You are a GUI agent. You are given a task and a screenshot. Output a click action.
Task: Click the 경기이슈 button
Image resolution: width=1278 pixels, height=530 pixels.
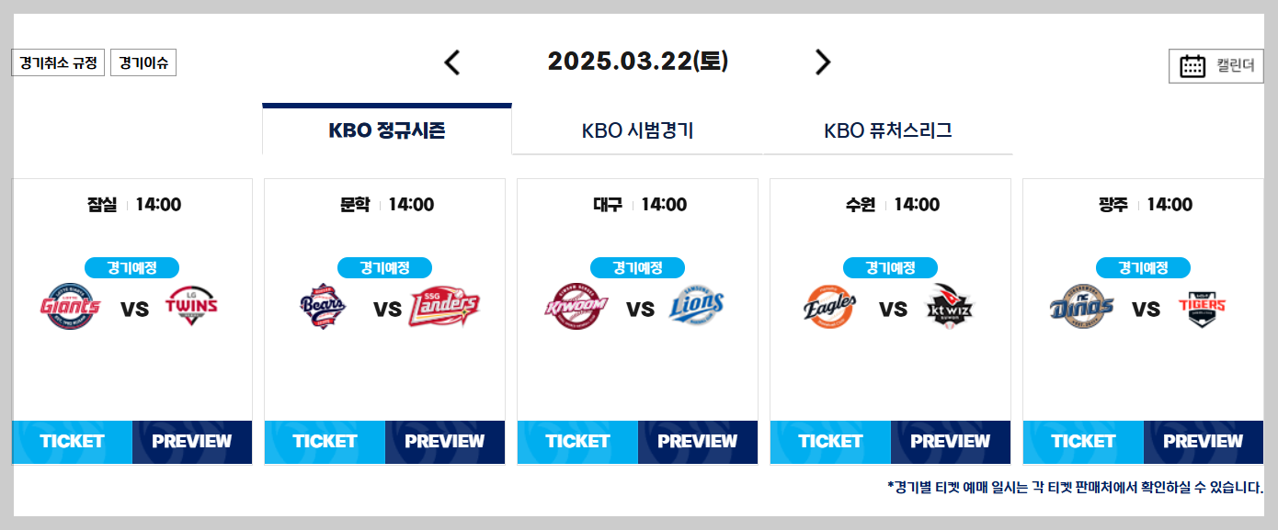point(143,62)
